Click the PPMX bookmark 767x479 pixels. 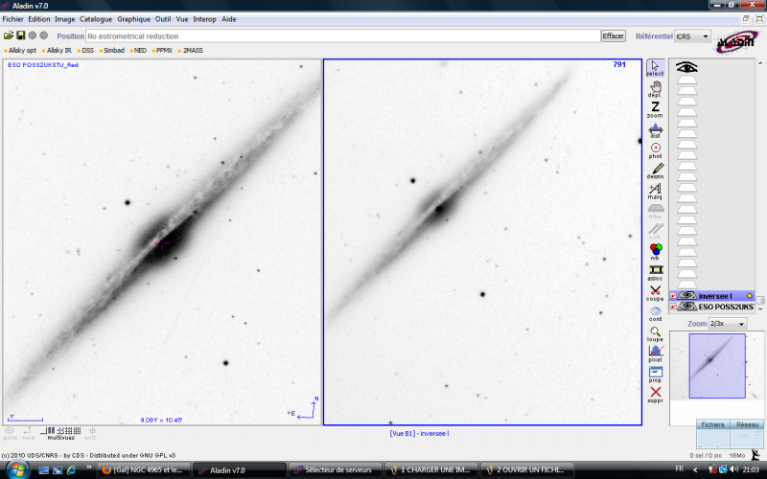(162, 51)
